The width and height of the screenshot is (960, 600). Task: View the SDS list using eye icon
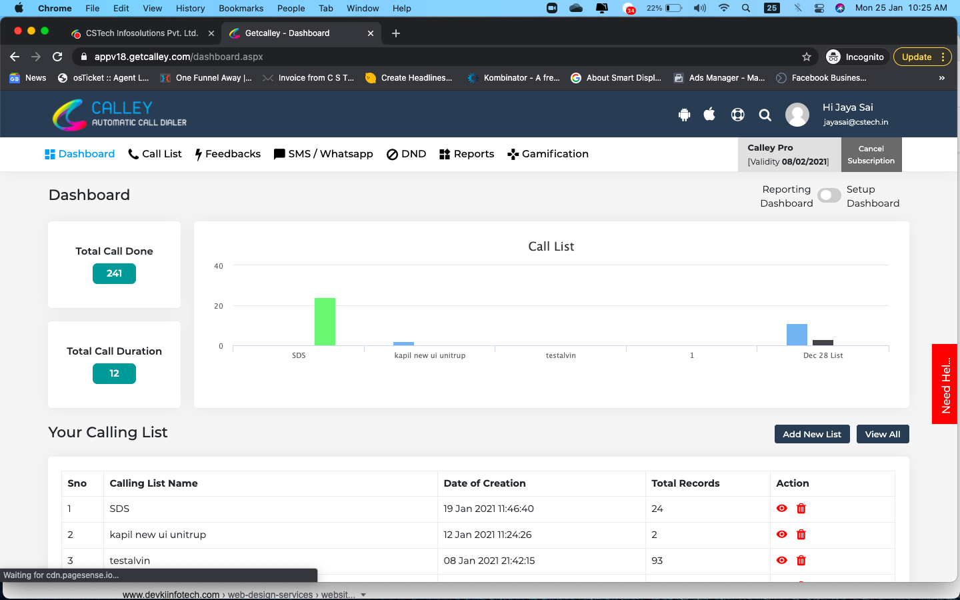(782, 509)
